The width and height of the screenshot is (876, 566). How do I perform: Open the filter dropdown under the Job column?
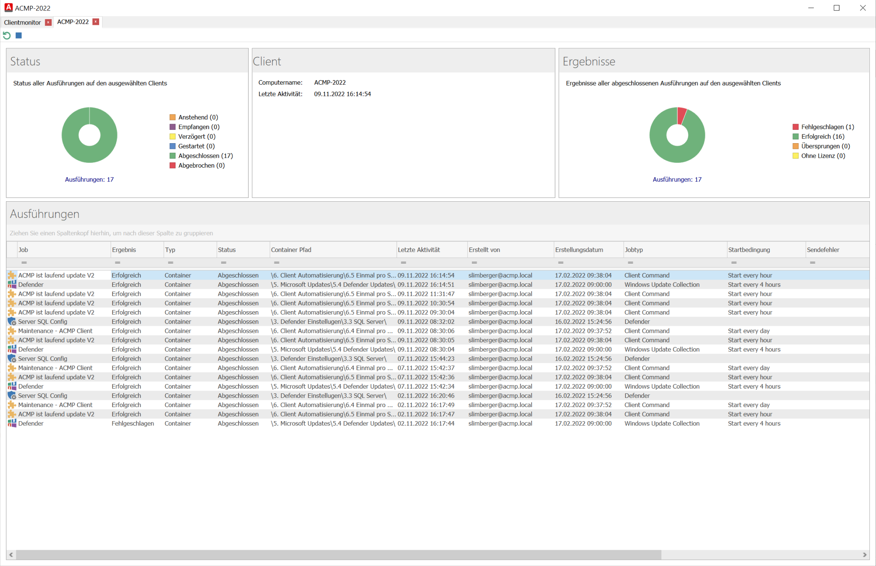click(24, 262)
